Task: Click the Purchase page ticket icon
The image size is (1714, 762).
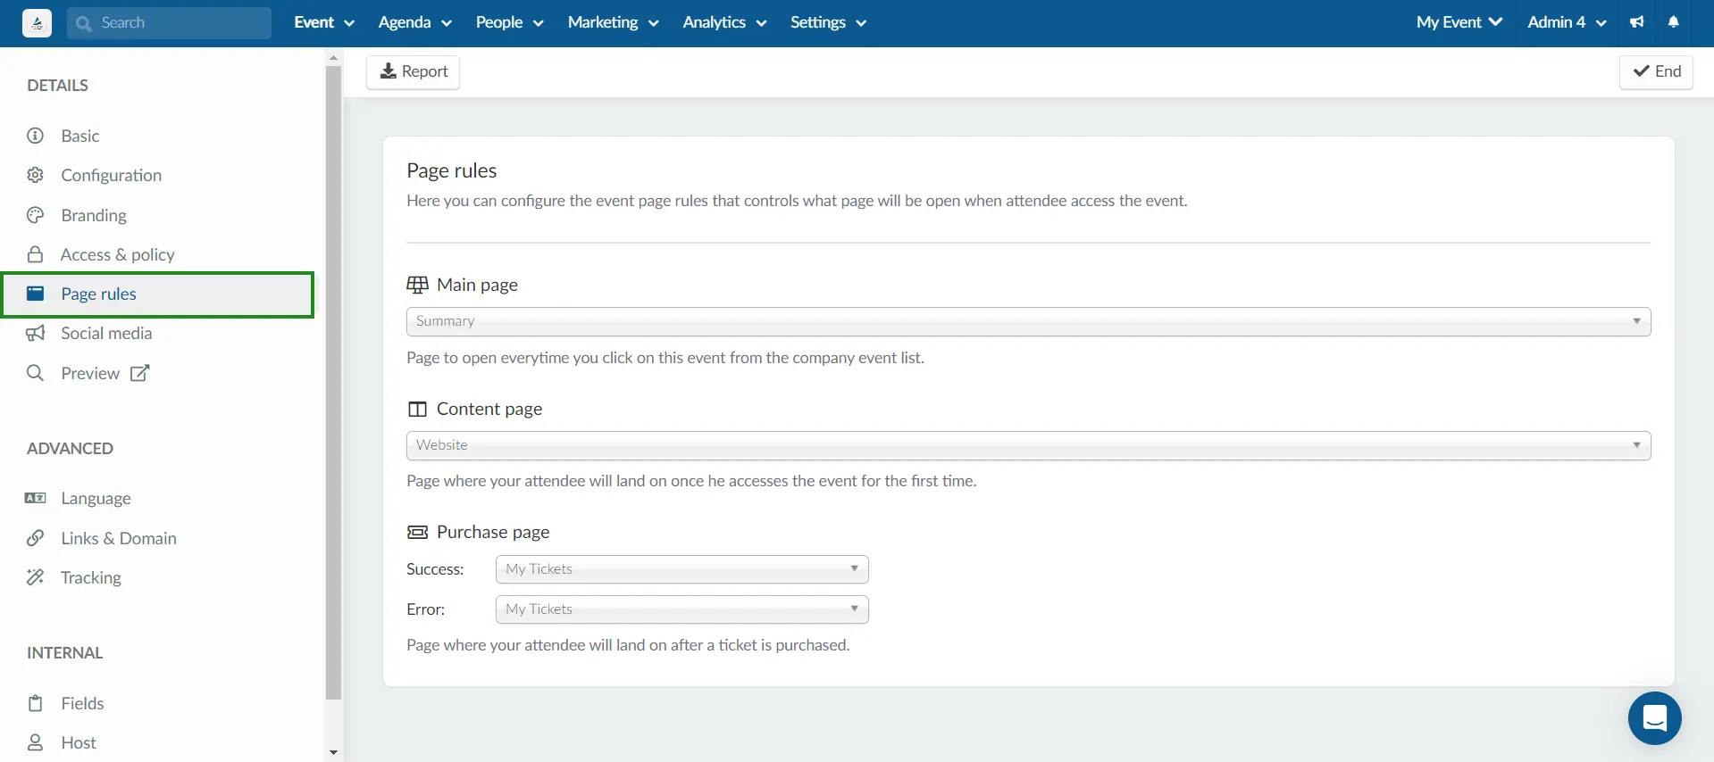Action: pos(417,532)
